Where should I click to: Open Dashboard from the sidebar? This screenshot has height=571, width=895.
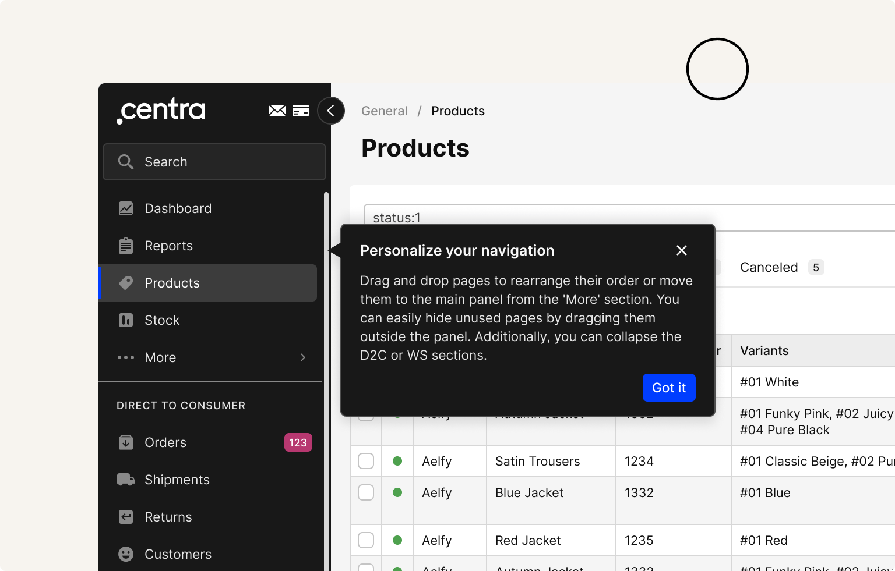click(178, 208)
